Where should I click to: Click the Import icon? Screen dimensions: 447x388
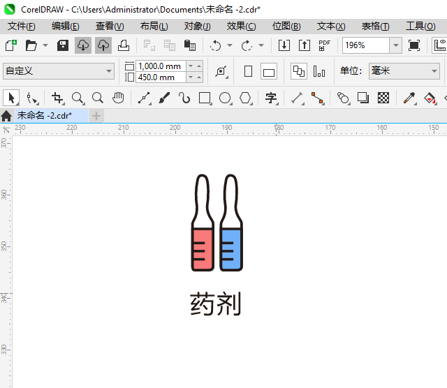pos(284,45)
